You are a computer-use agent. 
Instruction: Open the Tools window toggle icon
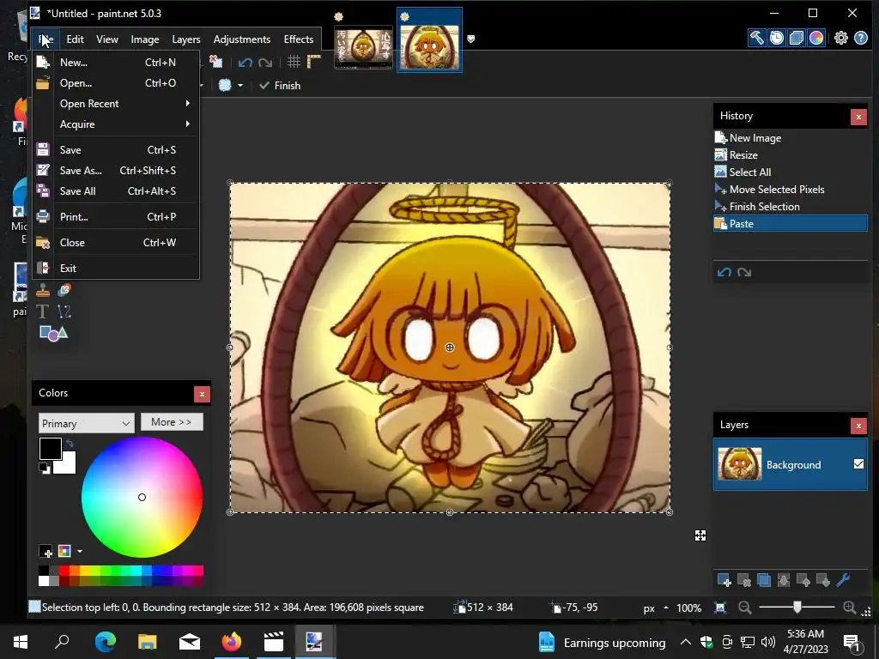tap(757, 38)
